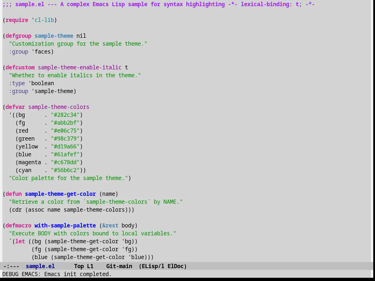This screenshot has height=281, width=375.
Task: Click function name 'sample-theme-get-color' after defun
Action: point(60,194)
